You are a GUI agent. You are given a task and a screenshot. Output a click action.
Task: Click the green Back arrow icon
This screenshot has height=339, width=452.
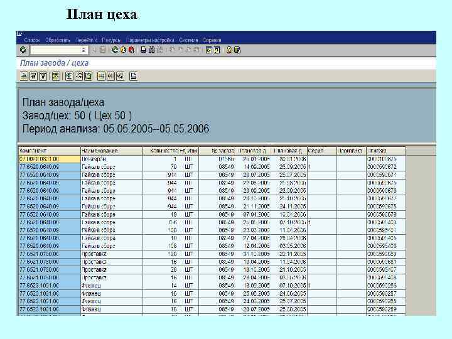point(115,50)
